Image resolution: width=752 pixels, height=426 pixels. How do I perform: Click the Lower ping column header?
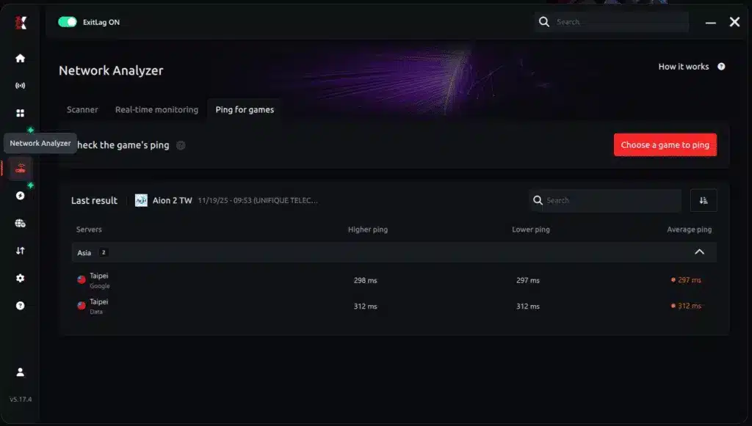click(530, 229)
